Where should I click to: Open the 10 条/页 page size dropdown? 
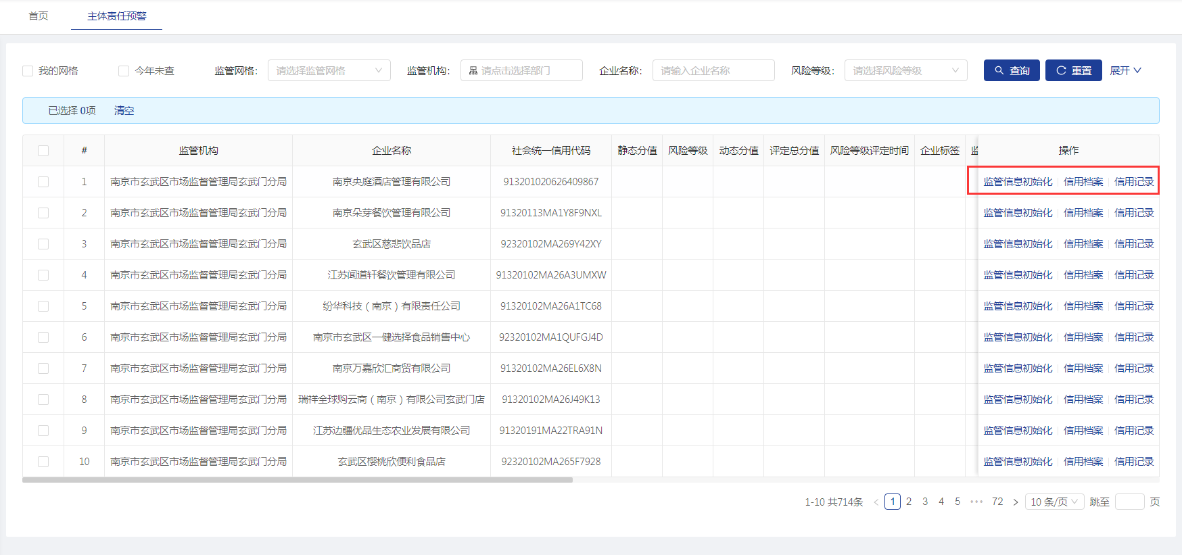tap(1054, 502)
